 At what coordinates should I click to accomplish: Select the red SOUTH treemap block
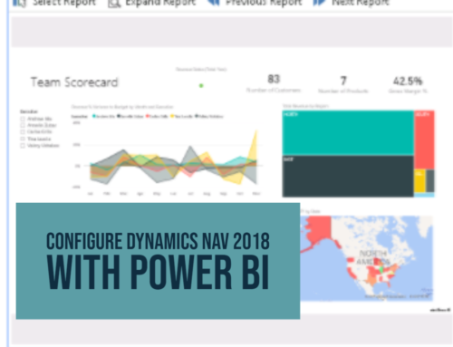click(425, 140)
